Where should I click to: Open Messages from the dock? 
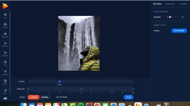click(105, 105)
